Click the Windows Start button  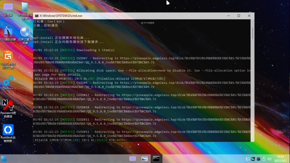click(4, 159)
